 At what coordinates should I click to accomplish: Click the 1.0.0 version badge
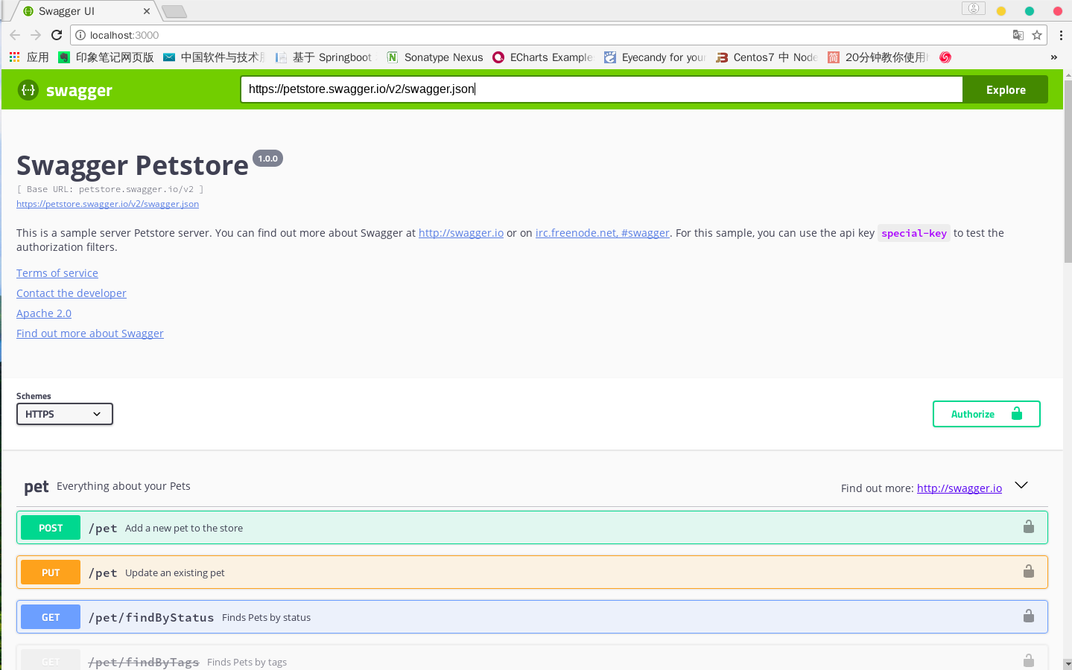(x=267, y=159)
